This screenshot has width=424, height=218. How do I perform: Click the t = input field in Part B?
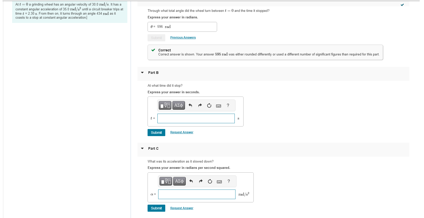pos(196,118)
